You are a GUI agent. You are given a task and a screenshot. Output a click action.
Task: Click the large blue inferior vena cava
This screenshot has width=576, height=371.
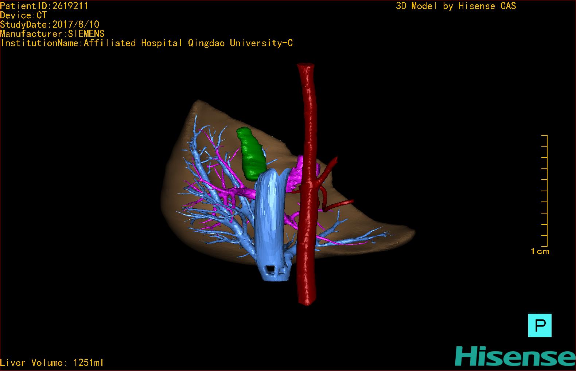point(271,226)
